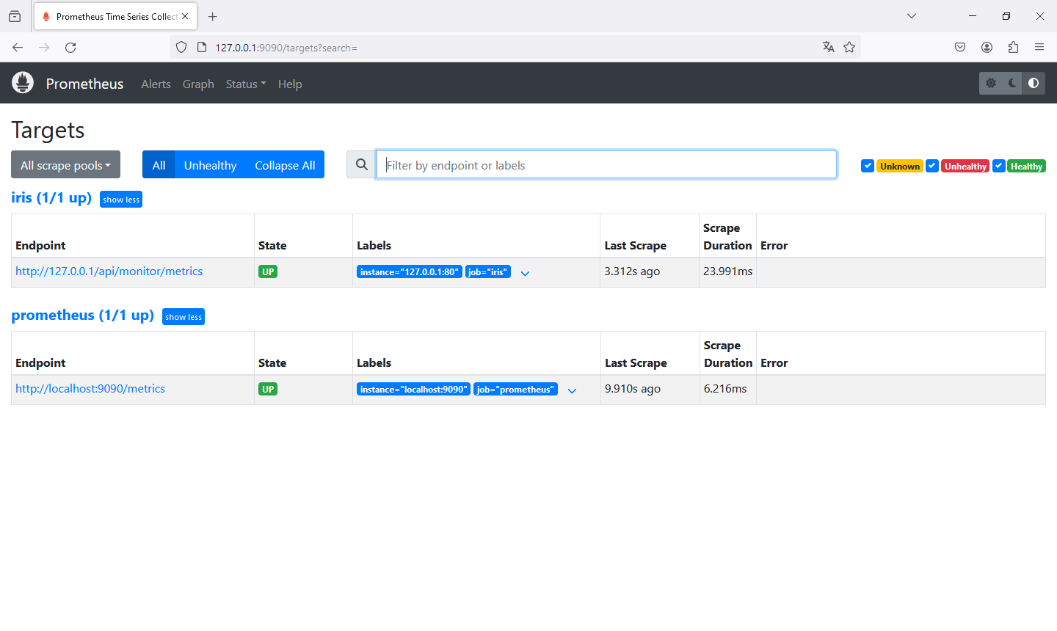Select the All targets filter button
The width and height of the screenshot is (1057, 631).
coord(159,165)
